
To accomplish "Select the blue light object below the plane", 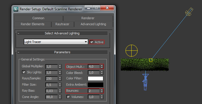I will (x=145, y=82).
